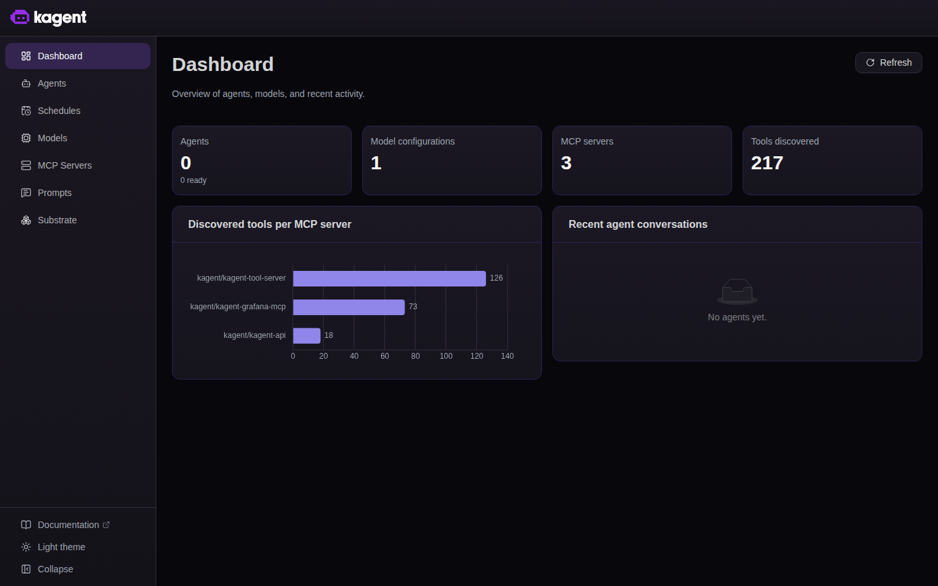Viewport: 938px width, 586px height.
Task: Click the sun icon for Light theme
Action: click(26, 547)
